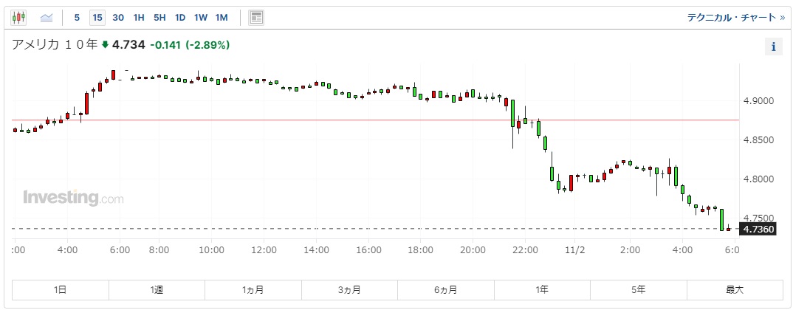Choose the 5H interval
Viewport: 793px width, 310px height.
[x=159, y=18]
